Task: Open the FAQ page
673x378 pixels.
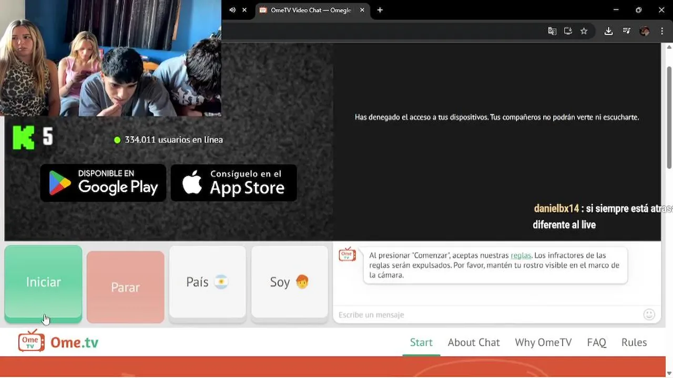Action: 596,342
